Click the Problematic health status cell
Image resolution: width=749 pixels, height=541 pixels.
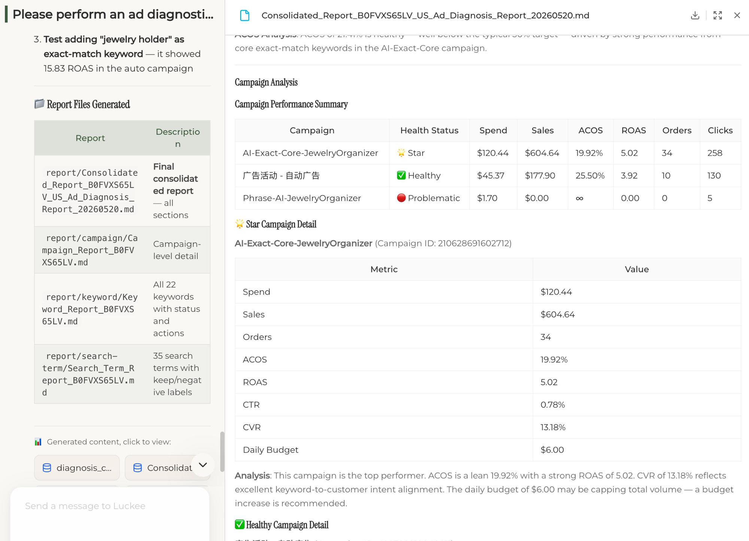pyautogui.click(x=429, y=198)
